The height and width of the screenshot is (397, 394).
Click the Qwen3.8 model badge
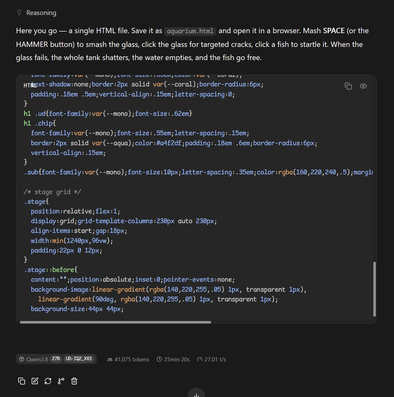(x=56, y=359)
